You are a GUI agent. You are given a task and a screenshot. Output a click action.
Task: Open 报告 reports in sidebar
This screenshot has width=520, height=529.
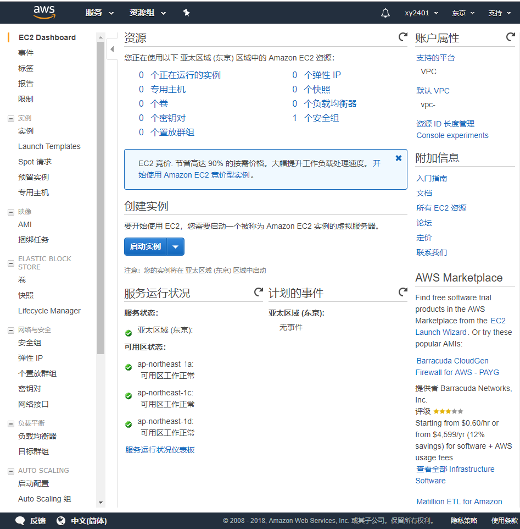(x=26, y=84)
